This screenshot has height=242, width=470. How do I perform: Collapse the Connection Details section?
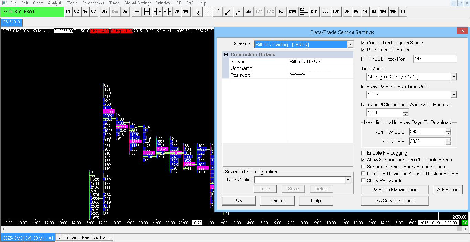pos(226,55)
